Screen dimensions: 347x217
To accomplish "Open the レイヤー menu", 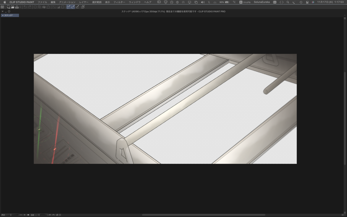I will coord(84,2).
